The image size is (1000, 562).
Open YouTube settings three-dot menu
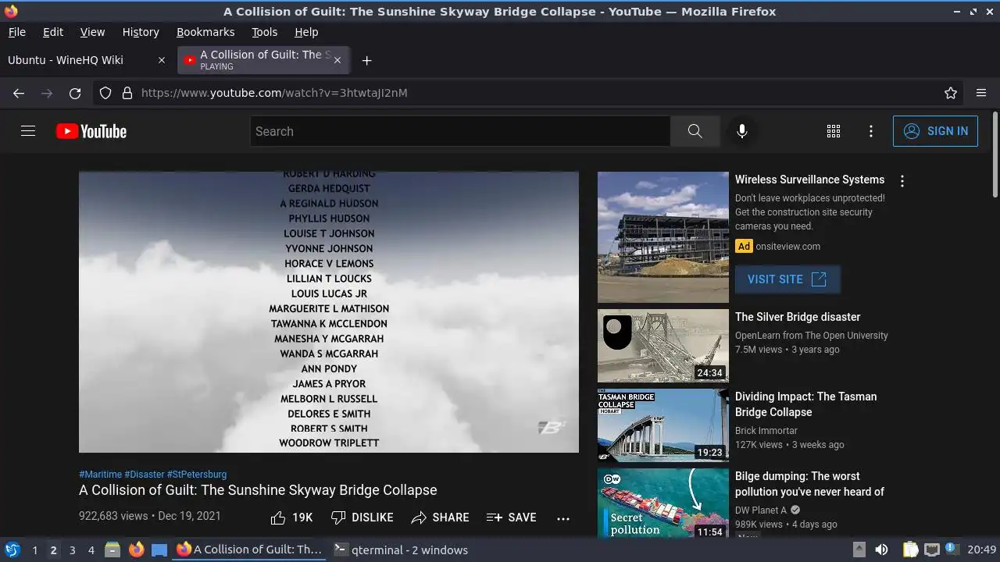[871, 131]
